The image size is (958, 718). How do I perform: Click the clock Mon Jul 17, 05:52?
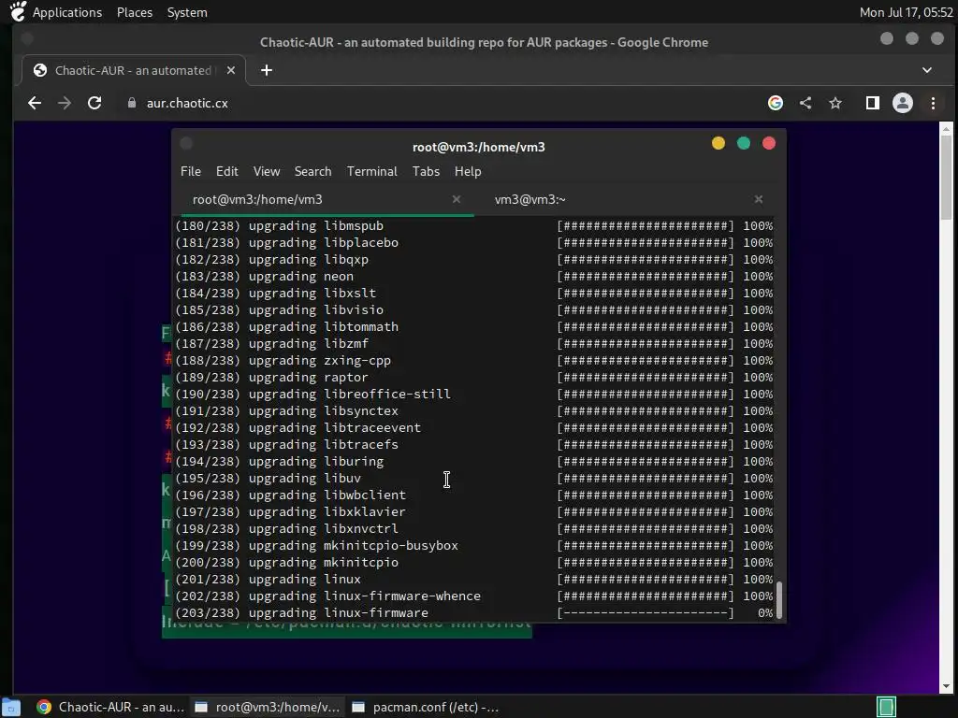906,12
